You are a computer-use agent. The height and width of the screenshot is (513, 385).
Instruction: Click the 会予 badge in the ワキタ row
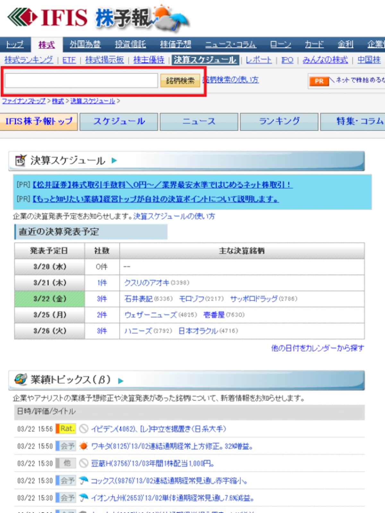66,446
